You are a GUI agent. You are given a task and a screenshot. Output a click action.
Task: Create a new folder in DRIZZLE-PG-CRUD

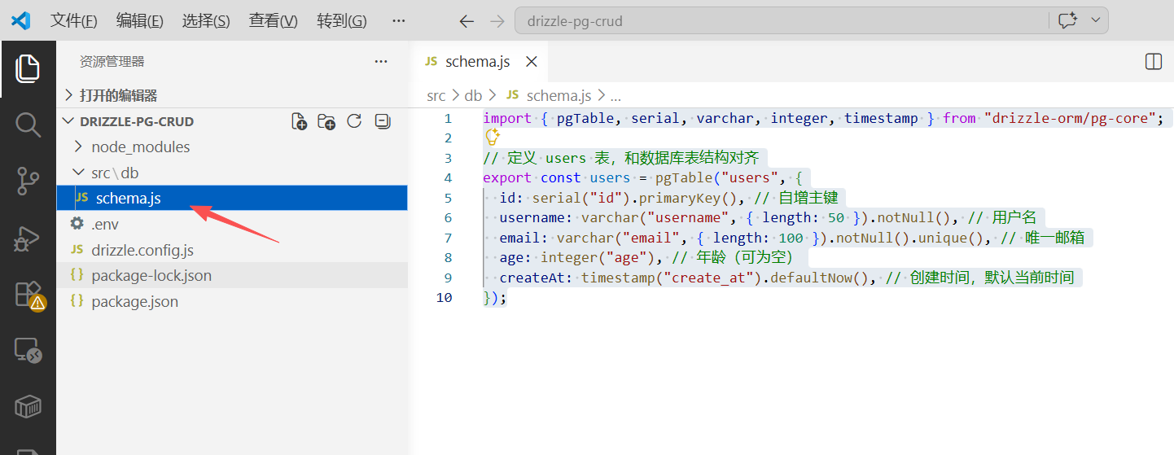point(326,122)
